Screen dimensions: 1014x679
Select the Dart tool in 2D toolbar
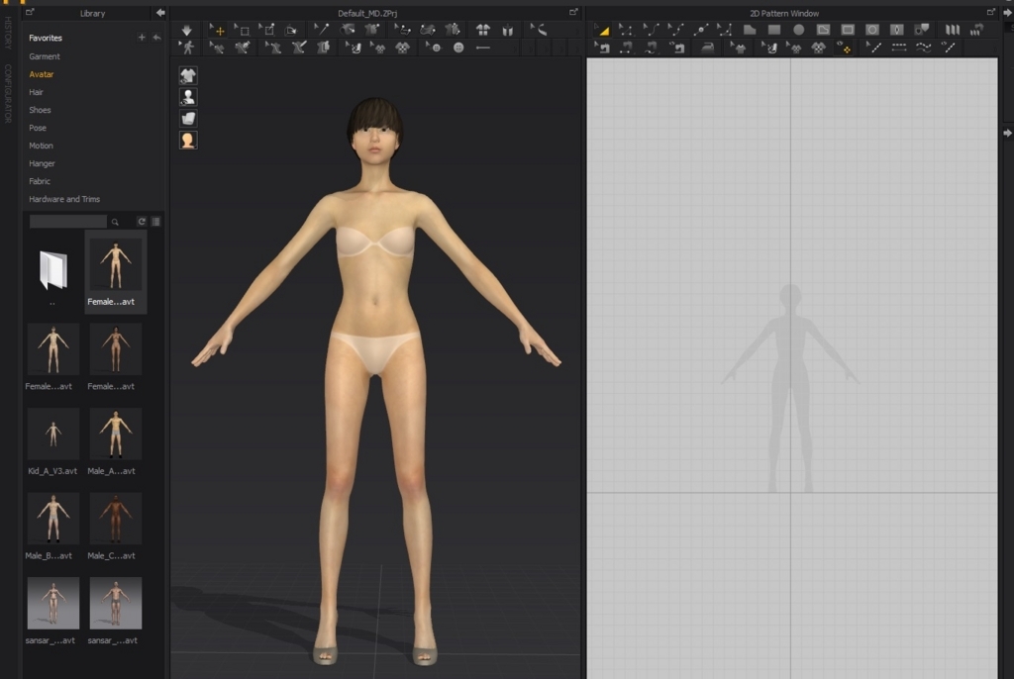click(x=897, y=30)
